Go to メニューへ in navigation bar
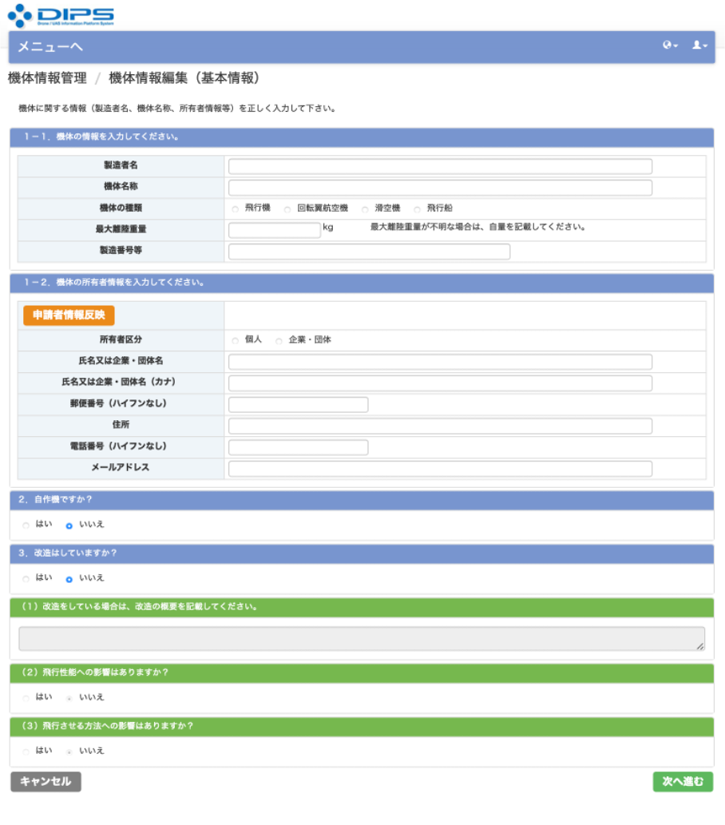Image resolution: width=725 pixels, height=825 pixels. pyautogui.click(x=50, y=47)
